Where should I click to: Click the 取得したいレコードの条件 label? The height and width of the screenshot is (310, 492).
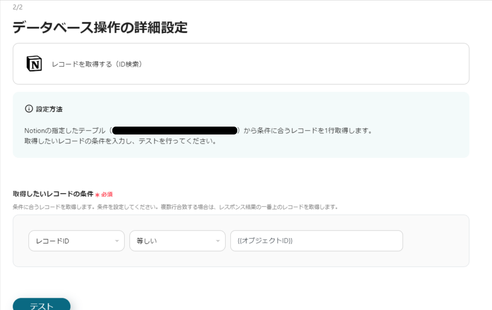pos(53,194)
